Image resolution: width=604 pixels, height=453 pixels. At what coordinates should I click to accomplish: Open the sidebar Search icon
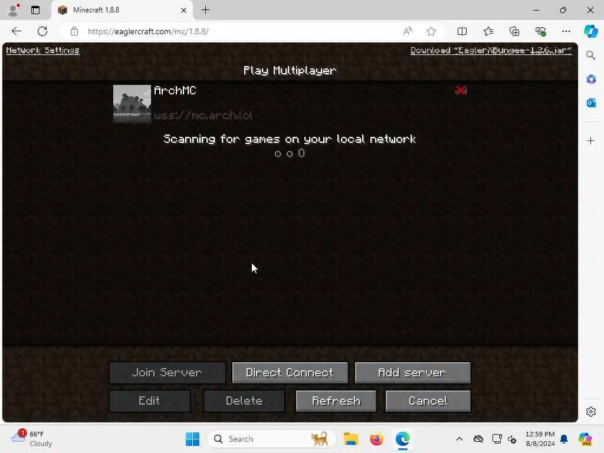pos(590,55)
